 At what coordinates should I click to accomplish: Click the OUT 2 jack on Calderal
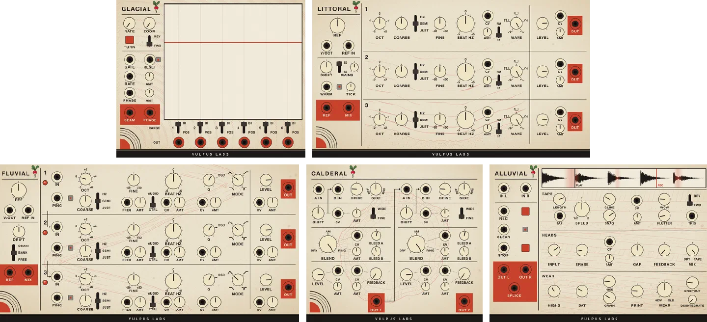[464, 301]
